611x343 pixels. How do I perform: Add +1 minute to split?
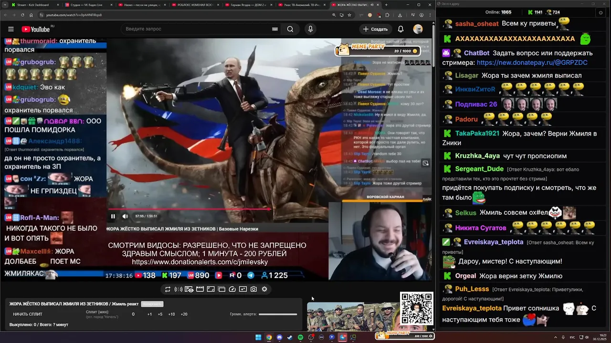click(x=149, y=314)
